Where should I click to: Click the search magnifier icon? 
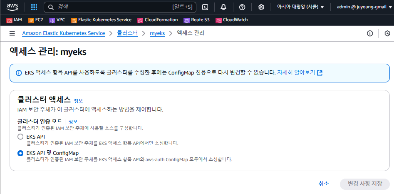tap(51, 7)
